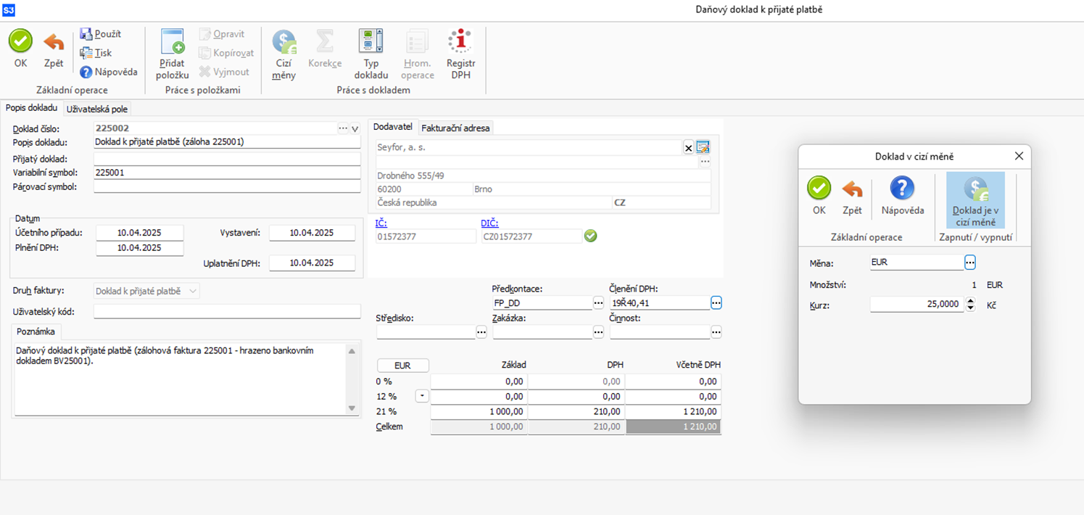Click the Kurz exchange rate field
The image size is (1084, 515).
(x=917, y=305)
